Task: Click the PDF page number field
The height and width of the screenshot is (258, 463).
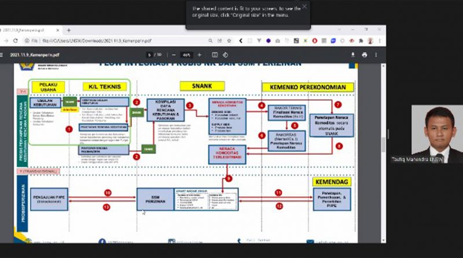Action: [149, 54]
